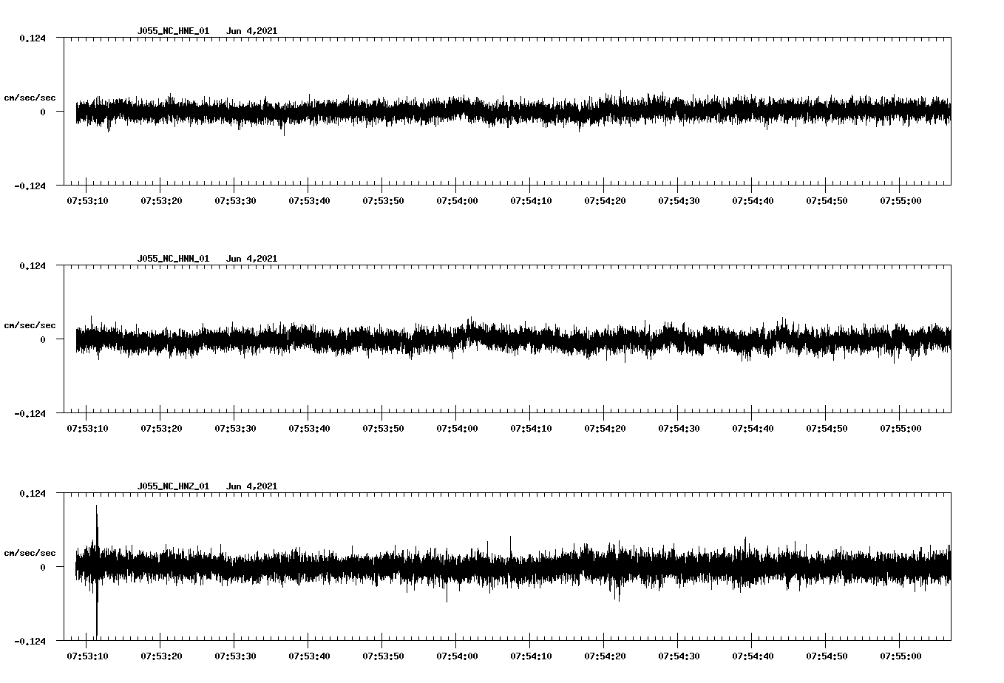1004x683 pixels.
Task: Click the 07:53:30 time label under HNE plot
Action: (235, 201)
